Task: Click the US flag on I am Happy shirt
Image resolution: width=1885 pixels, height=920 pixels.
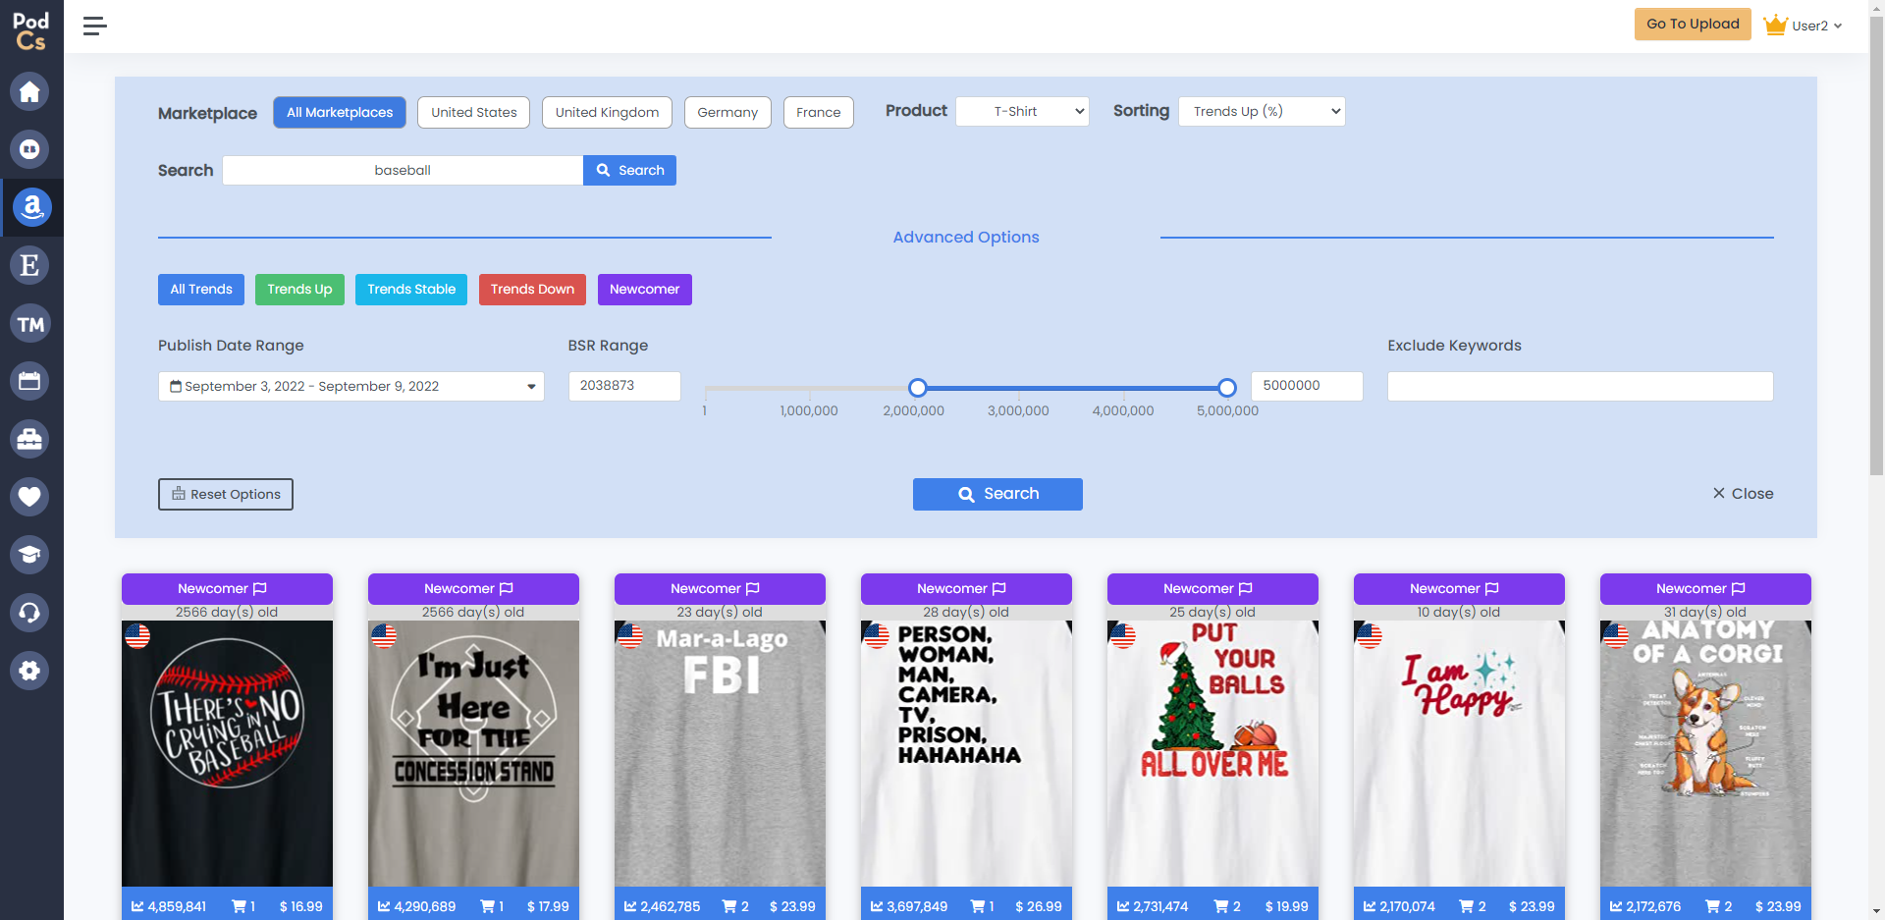Action: 1370,636
